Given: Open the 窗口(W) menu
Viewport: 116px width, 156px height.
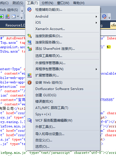Looking at the screenshot, I should [63, 3].
